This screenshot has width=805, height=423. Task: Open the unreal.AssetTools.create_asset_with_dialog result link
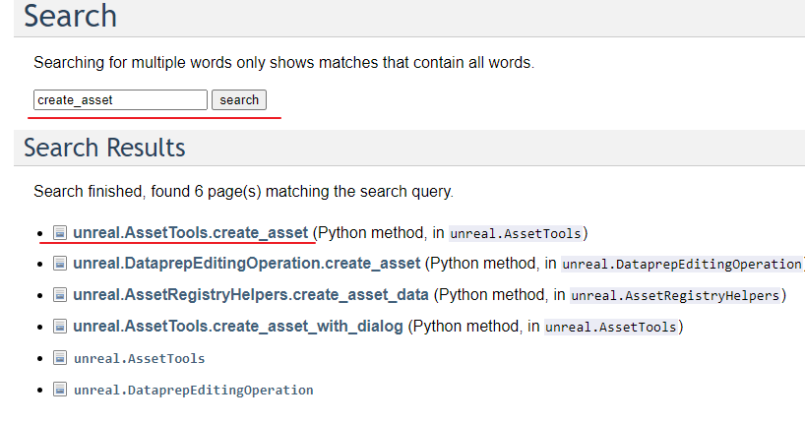tap(237, 327)
